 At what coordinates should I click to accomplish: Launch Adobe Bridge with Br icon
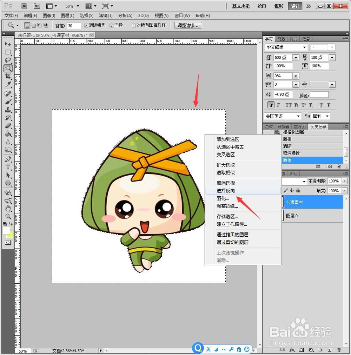25,6
